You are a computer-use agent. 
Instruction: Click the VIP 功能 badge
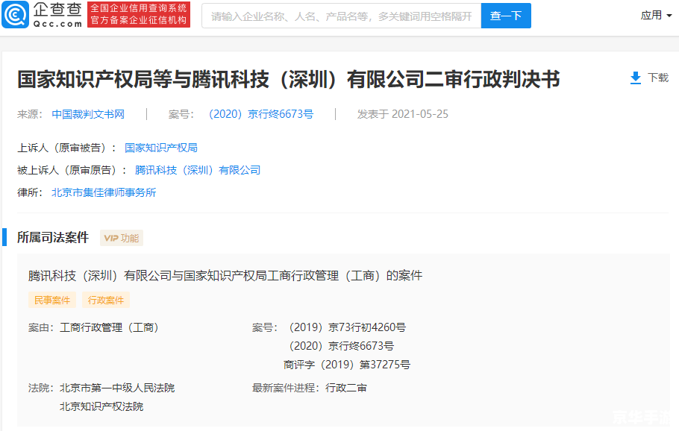coord(121,238)
